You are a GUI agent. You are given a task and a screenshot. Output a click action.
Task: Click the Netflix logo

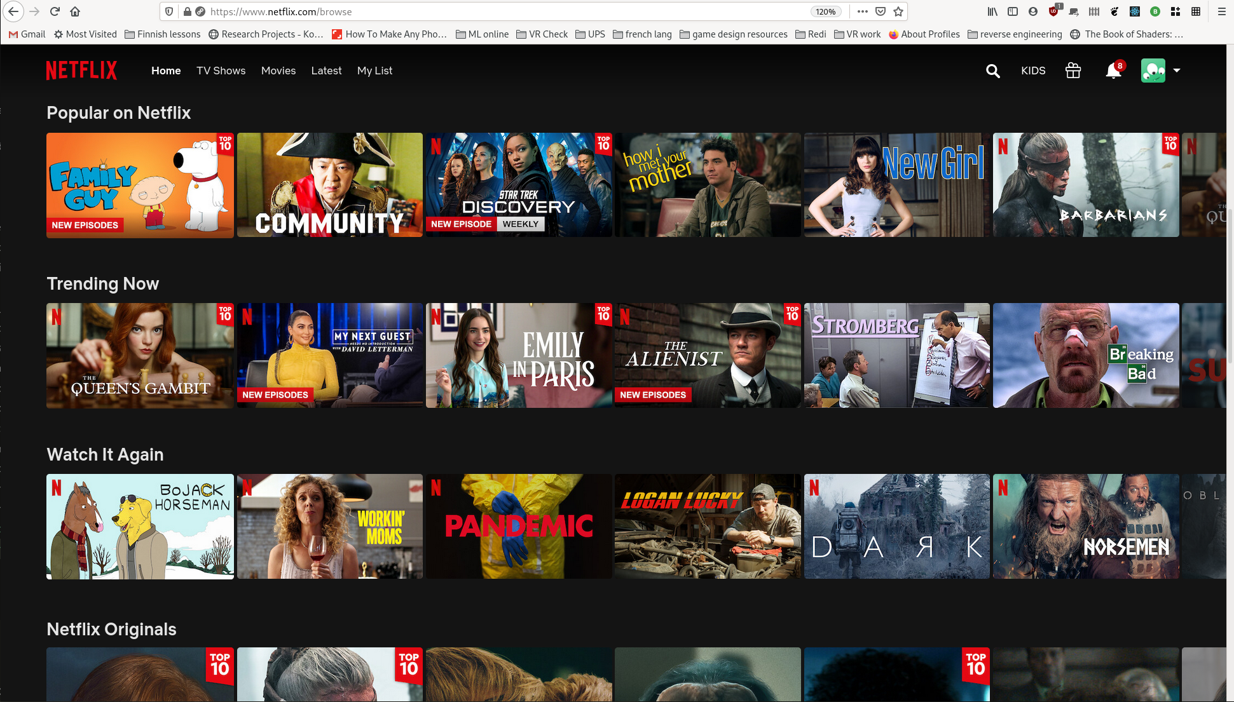pos(81,71)
